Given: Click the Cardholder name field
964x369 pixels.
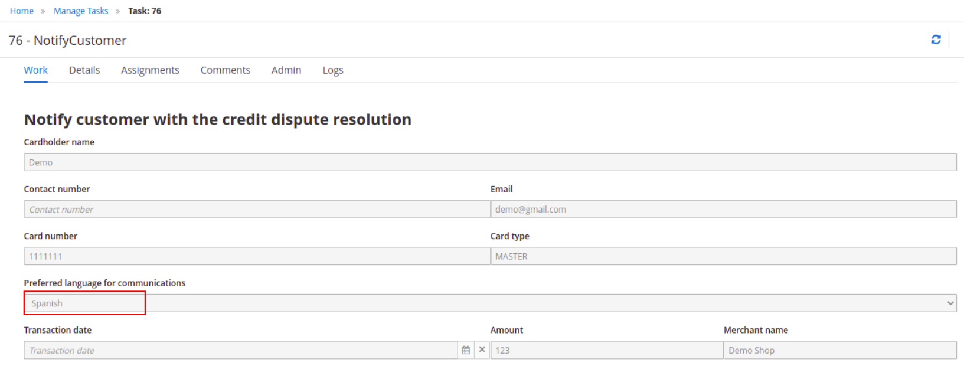Looking at the screenshot, I should (x=490, y=162).
